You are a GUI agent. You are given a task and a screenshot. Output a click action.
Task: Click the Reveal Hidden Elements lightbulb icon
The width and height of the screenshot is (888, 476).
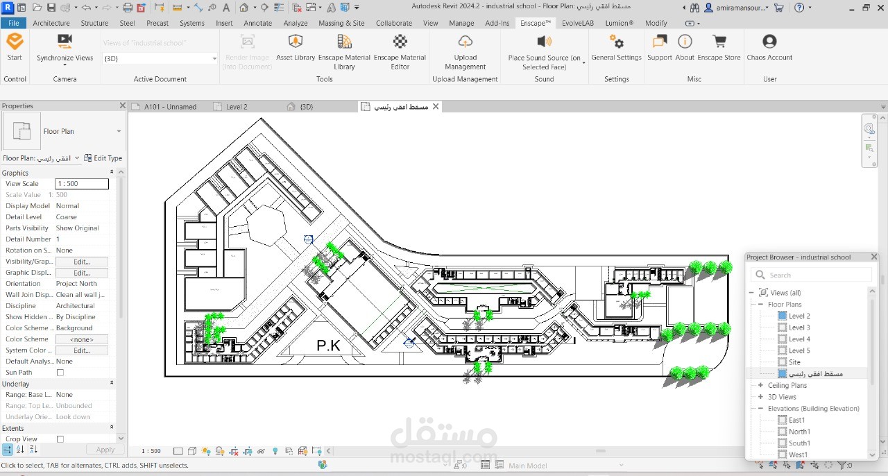(x=275, y=451)
